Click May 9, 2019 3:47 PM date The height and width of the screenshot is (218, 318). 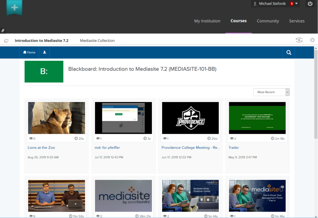click(x=243, y=157)
